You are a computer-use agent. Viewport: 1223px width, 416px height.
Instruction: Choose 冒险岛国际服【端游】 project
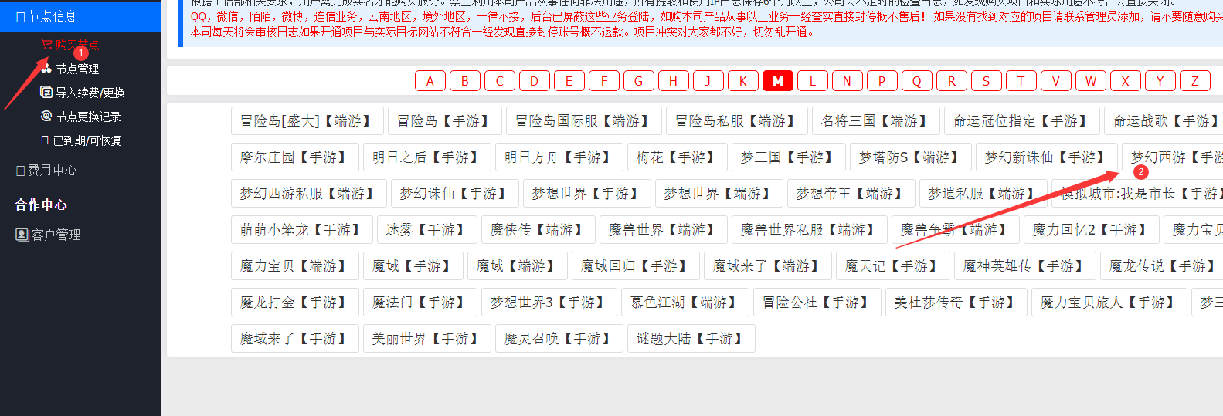coord(584,121)
